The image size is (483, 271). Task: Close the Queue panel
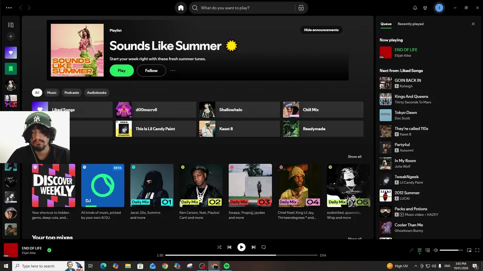[473, 24]
